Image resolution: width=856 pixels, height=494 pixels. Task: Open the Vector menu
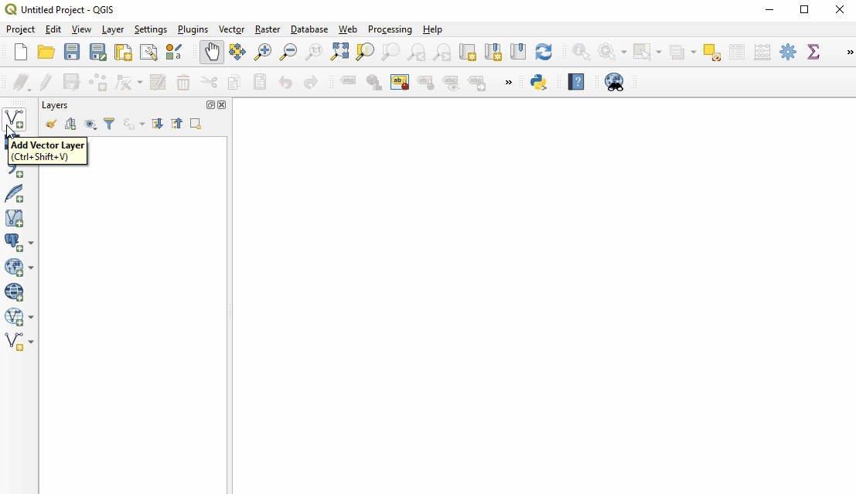(231, 29)
